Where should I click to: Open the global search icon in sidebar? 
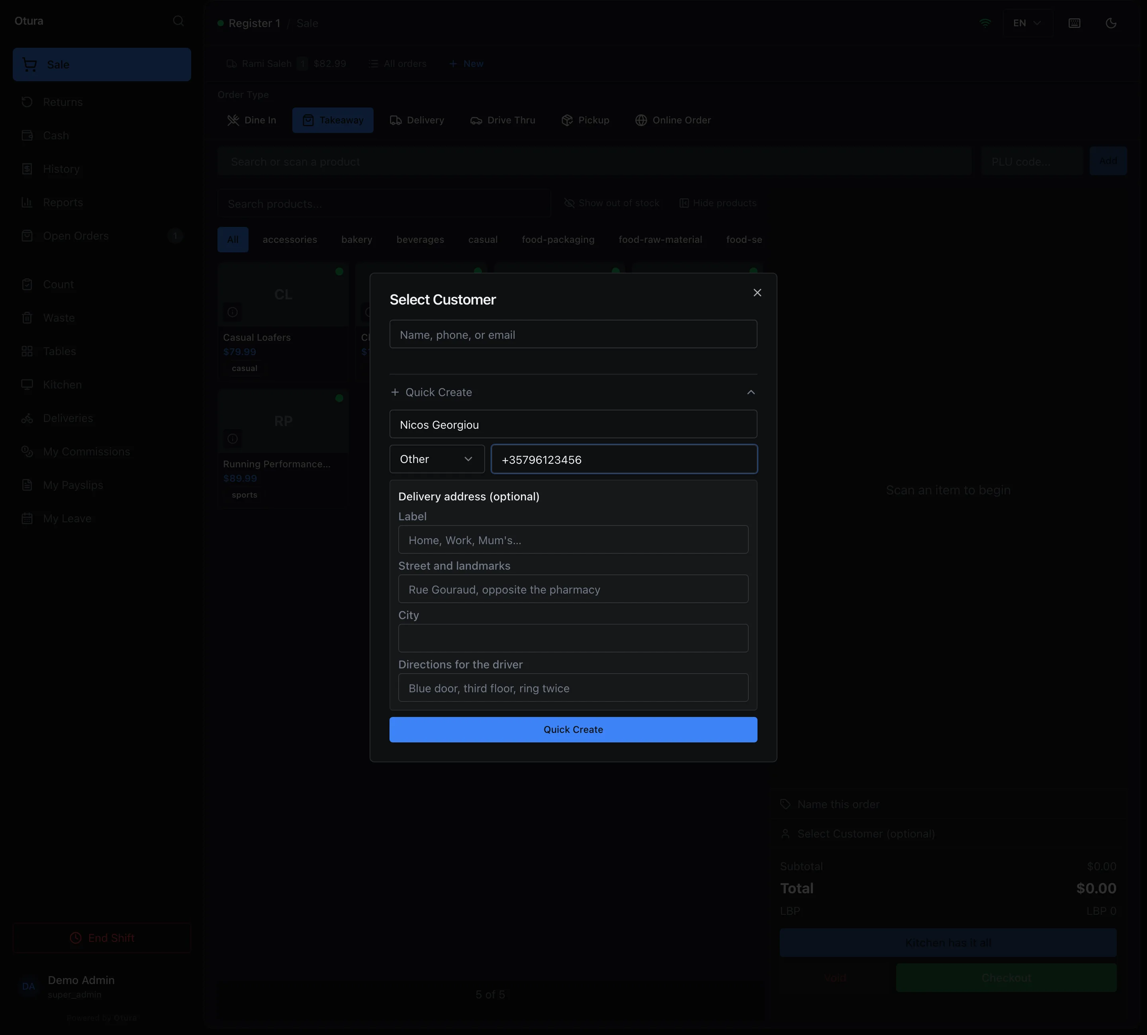(x=179, y=21)
